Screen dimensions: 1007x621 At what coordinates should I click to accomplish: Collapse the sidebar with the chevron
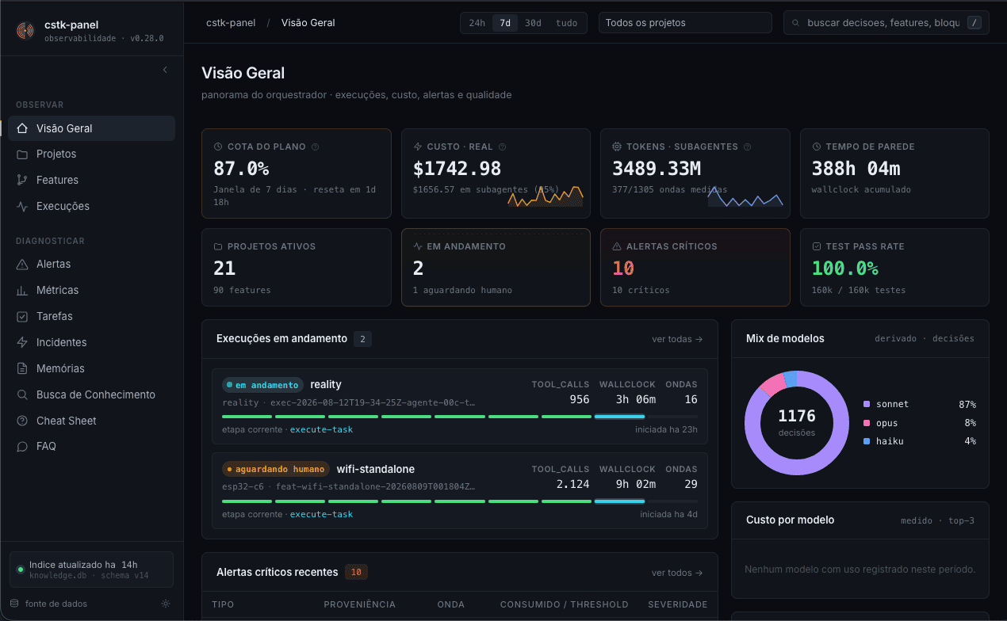[165, 70]
